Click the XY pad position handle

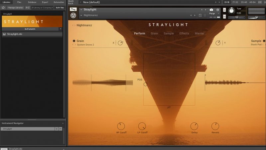(x=146, y=84)
